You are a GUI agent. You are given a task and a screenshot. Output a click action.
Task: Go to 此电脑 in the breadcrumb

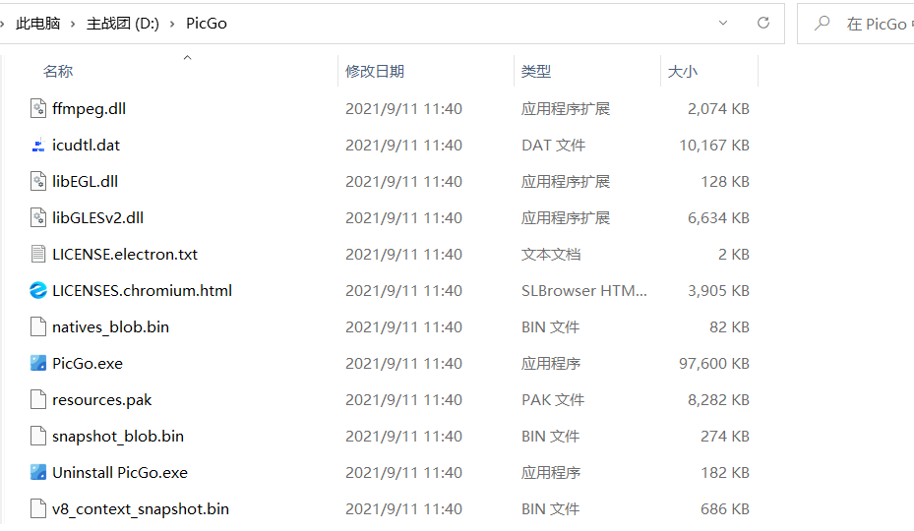coord(38,24)
